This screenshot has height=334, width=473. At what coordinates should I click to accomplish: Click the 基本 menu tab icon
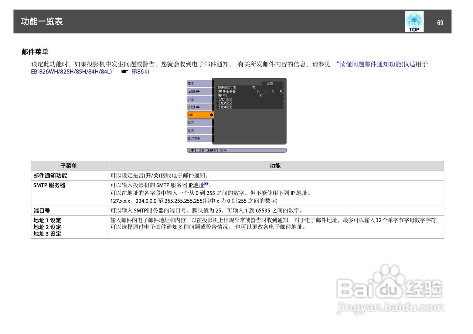click(192, 83)
